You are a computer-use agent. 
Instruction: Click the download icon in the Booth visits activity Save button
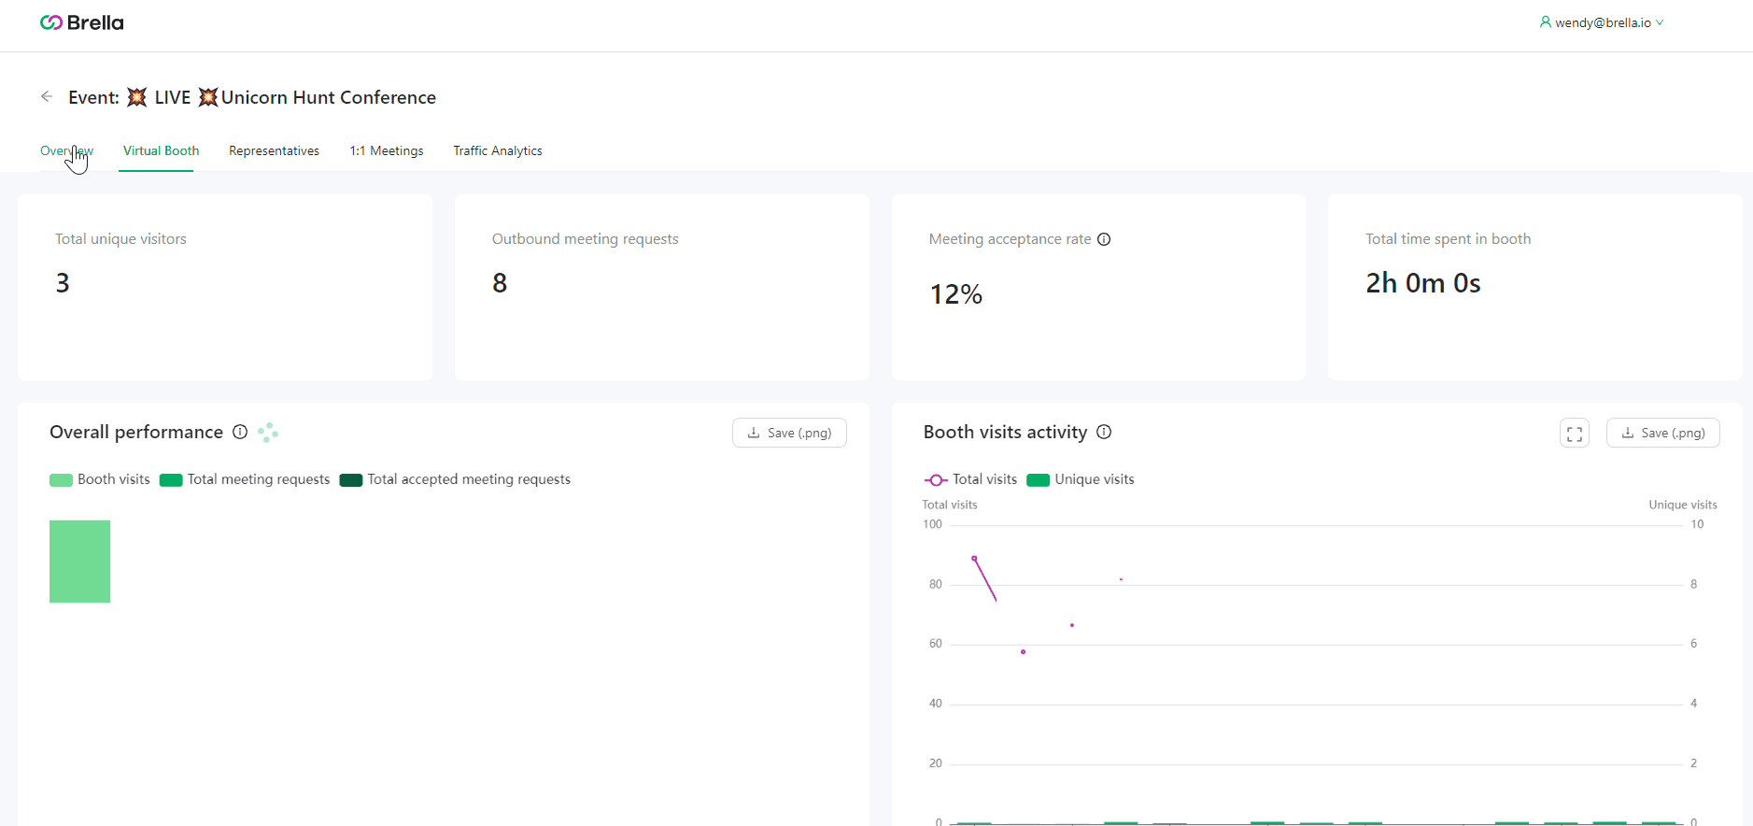pyautogui.click(x=1628, y=433)
